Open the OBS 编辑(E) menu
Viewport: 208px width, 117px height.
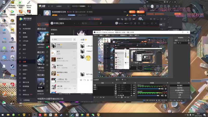click(x=101, y=35)
